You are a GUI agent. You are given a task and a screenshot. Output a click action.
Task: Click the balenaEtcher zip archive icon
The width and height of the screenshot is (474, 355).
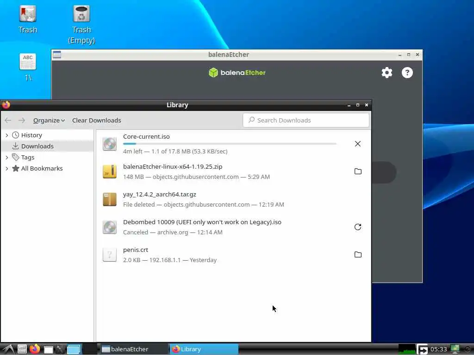pos(109,171)
